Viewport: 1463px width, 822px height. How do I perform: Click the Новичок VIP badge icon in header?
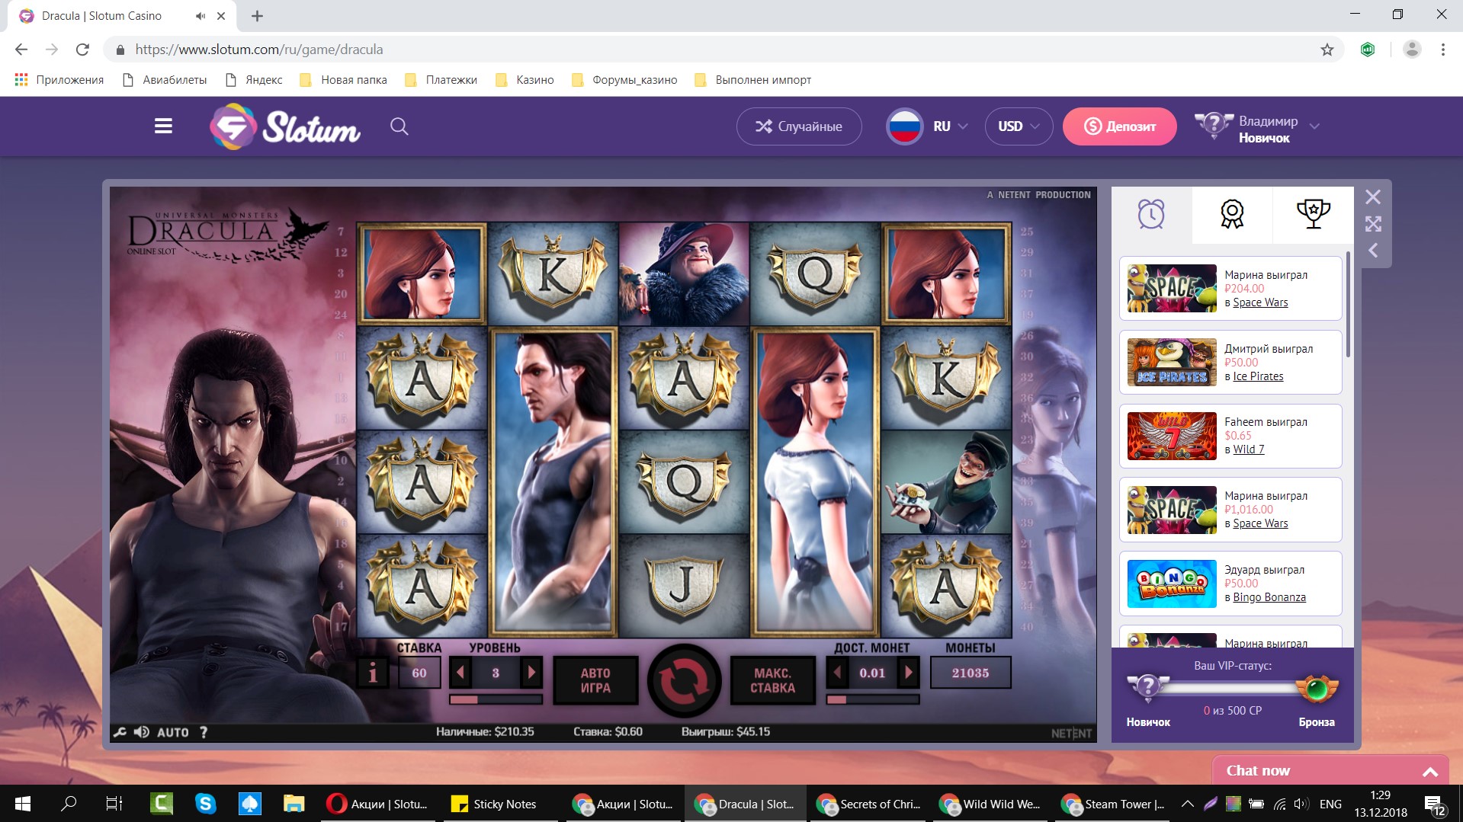pos(1213,125)
